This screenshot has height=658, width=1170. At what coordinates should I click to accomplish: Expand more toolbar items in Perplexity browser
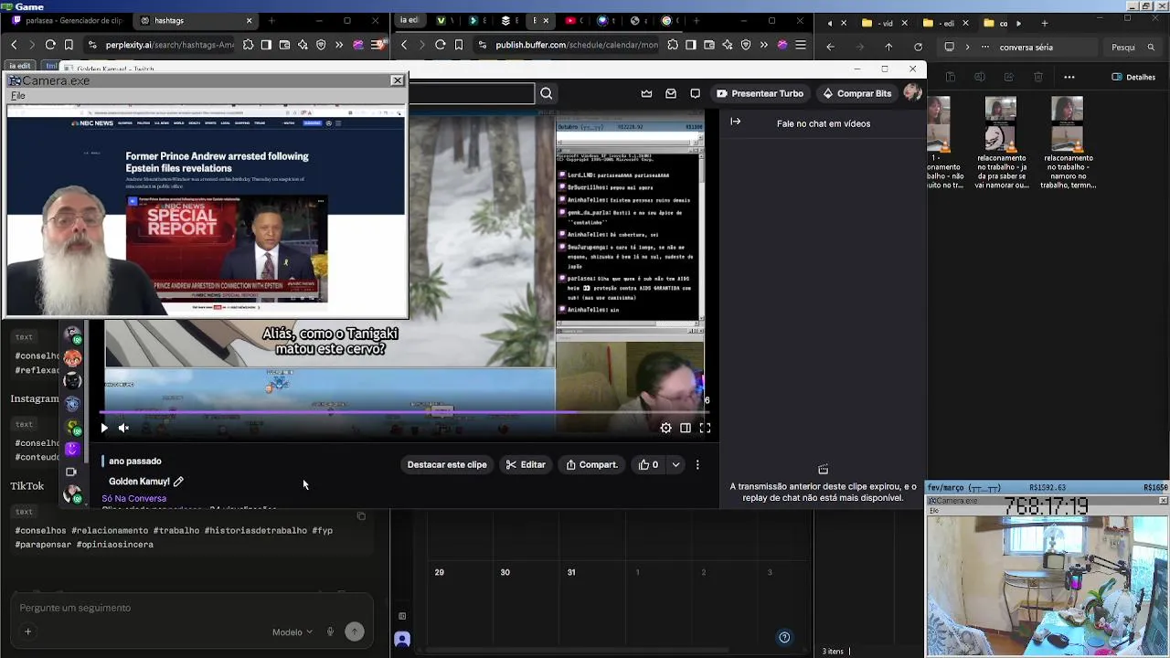click(x=339, y=44)
